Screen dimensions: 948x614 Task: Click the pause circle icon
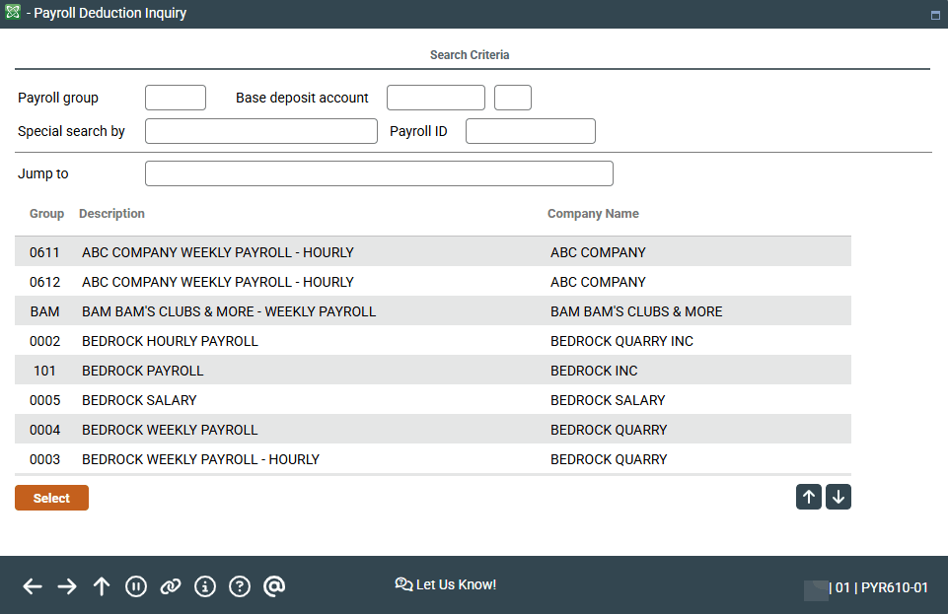[136, 586]
